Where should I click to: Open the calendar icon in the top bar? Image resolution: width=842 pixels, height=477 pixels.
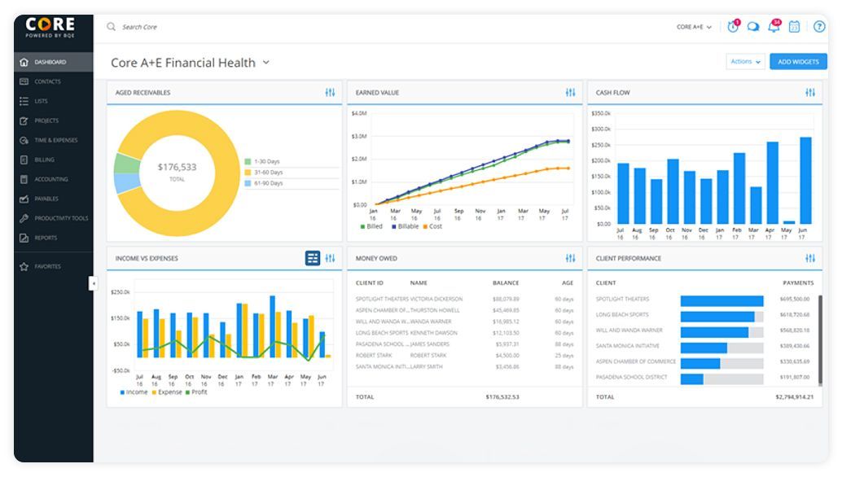[x=792, y=26]
